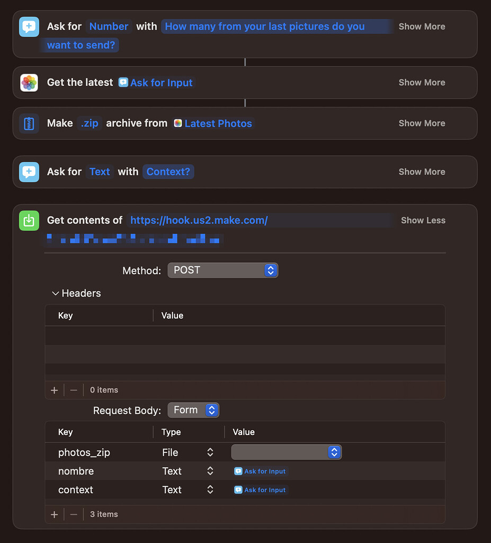Click the Ask for Input speech bubble icon on the first action
Viewport: 491px width, 543px height.
pos(29,27)
